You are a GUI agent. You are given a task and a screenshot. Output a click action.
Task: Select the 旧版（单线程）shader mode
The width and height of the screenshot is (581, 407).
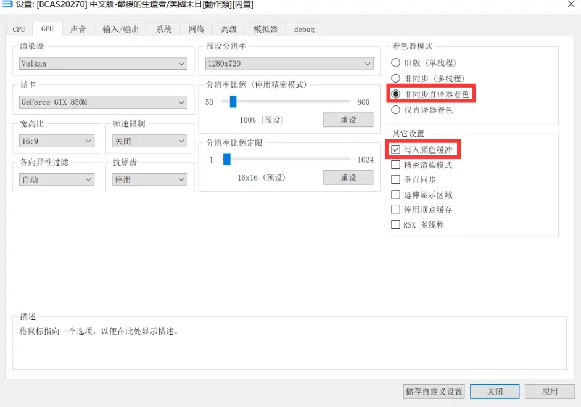[x=395, y=62]
